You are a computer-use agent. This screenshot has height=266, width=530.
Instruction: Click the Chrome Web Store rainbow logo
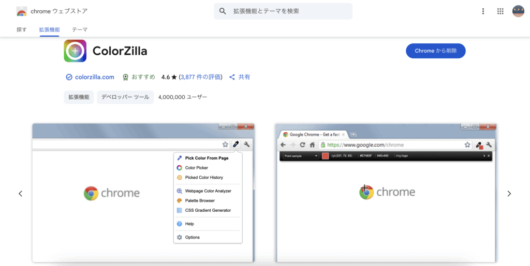(22, 11)
